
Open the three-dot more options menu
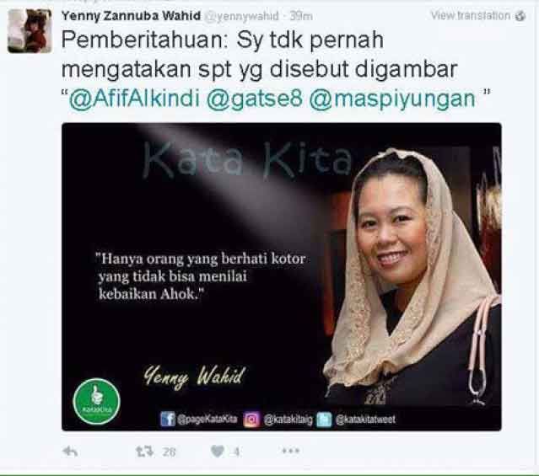tap(290, 451)
